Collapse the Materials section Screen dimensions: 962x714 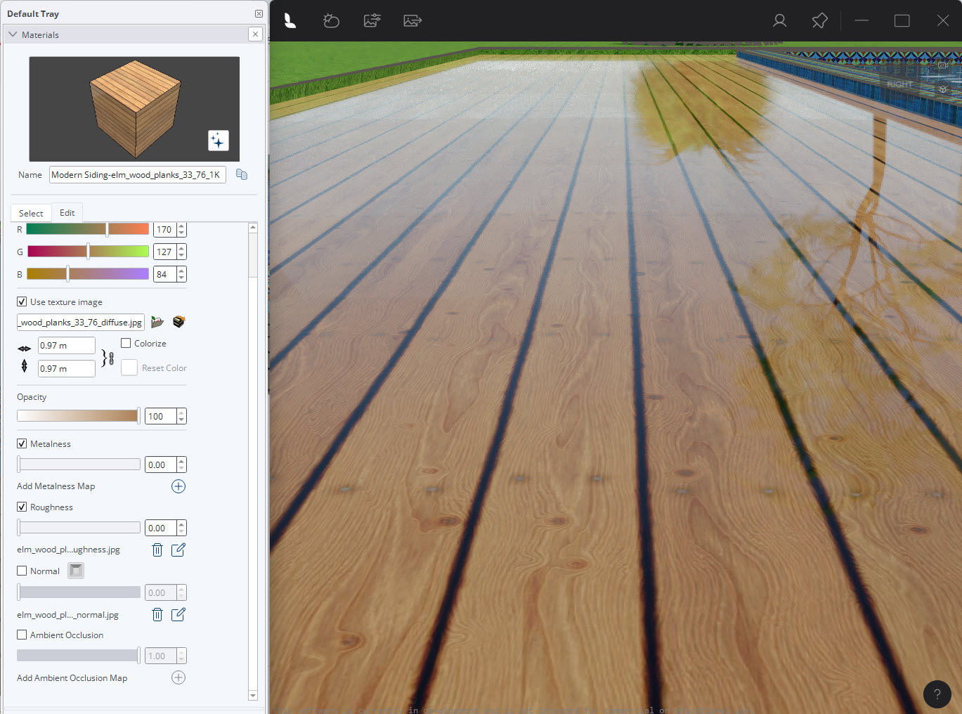click(x=12, y=34)
